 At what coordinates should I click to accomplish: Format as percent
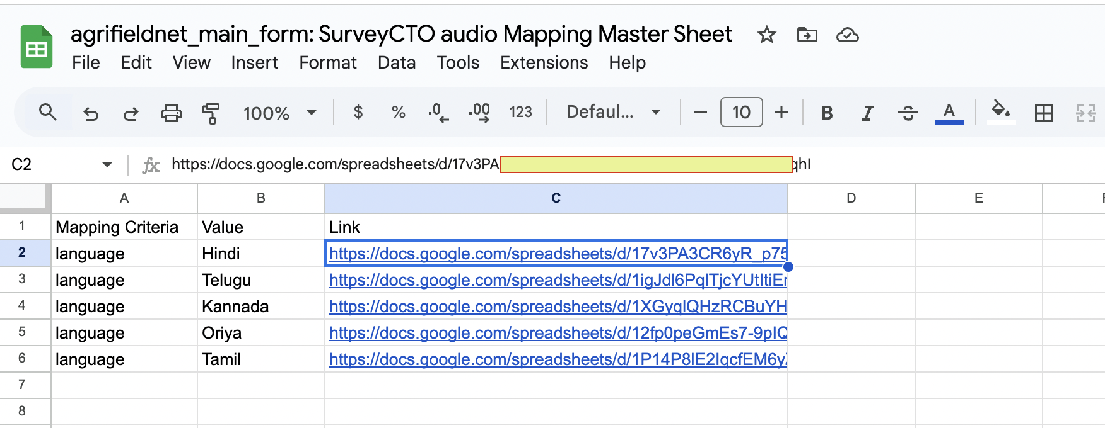pyautogui.click(x=398, y=113)
